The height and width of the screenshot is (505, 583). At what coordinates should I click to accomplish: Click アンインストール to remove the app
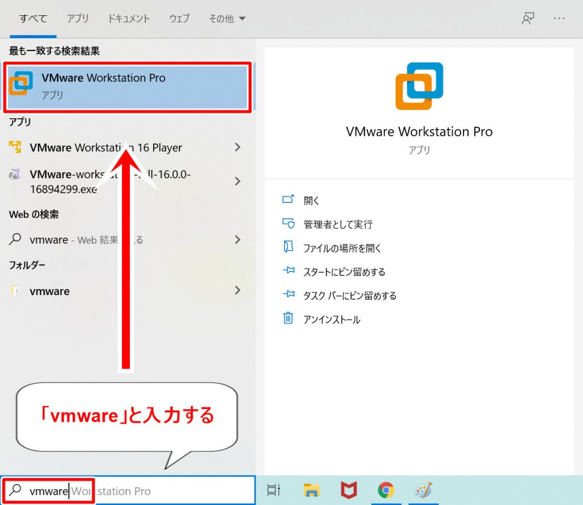331,320
